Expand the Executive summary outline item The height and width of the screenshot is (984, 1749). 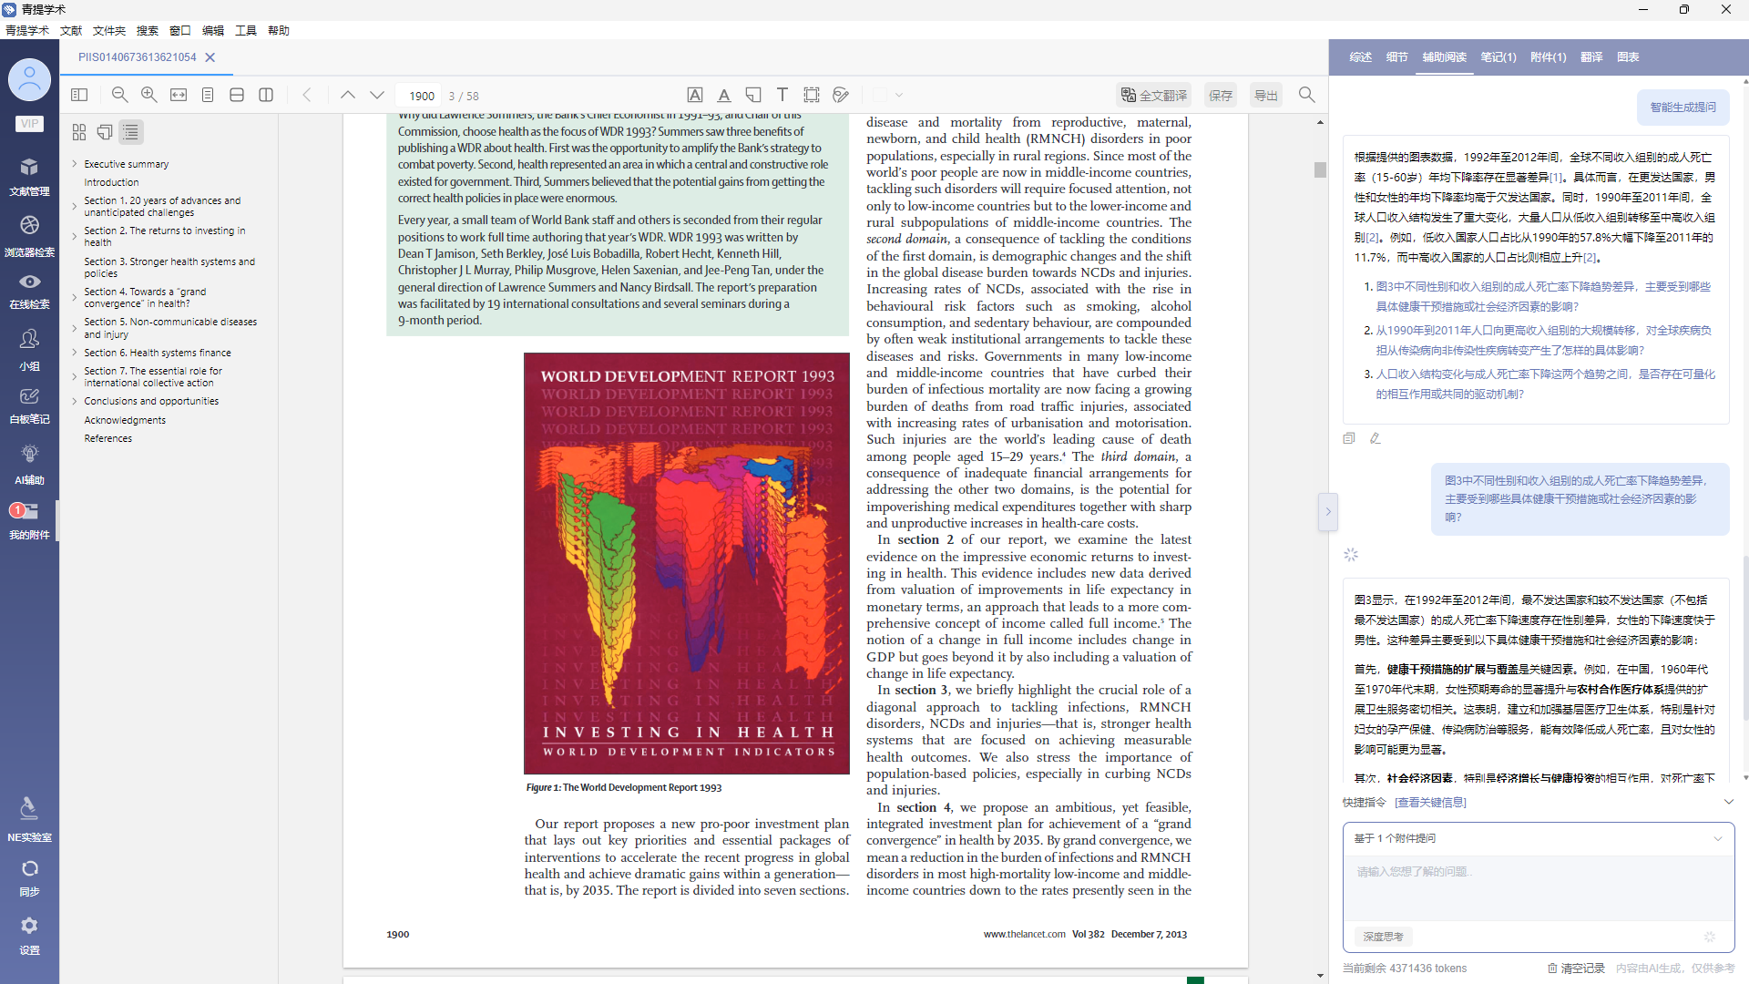75,164
